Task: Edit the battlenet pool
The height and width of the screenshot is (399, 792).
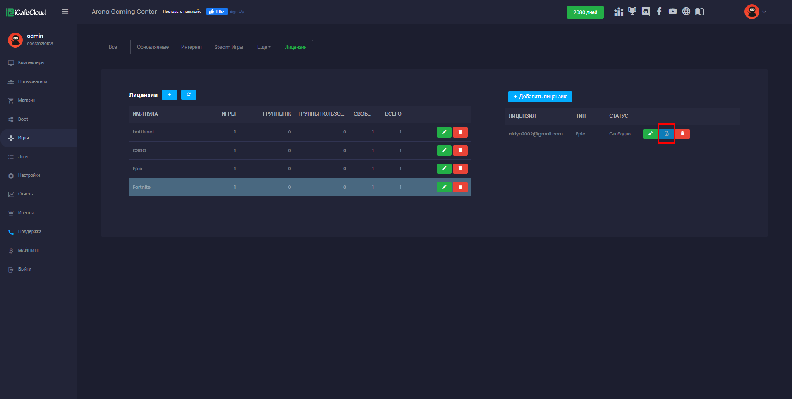Action: pos(444,132)
